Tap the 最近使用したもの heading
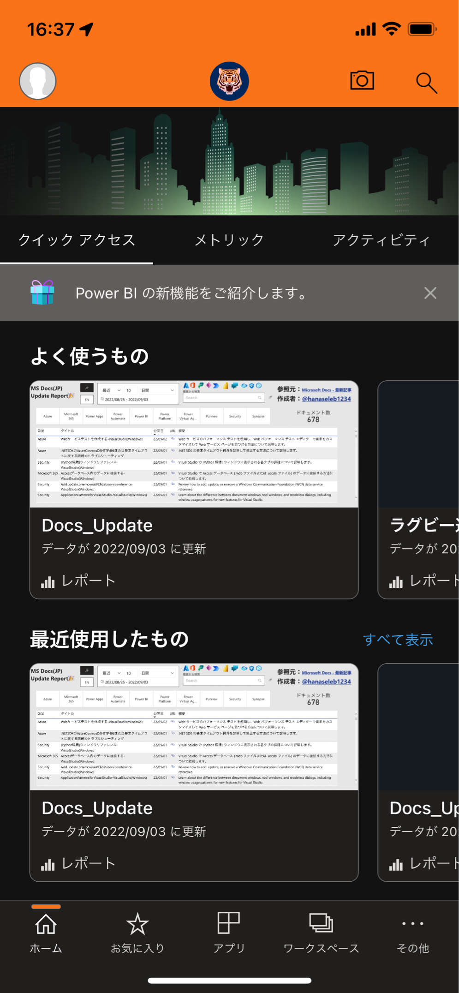Screen dimensions: 459x993 [109, 640]
